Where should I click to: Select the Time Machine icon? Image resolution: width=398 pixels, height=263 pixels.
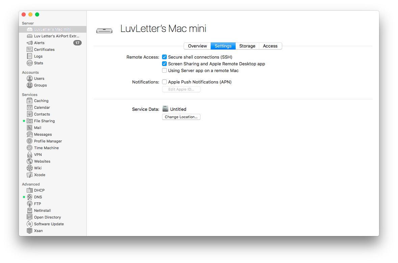point(30,148)
